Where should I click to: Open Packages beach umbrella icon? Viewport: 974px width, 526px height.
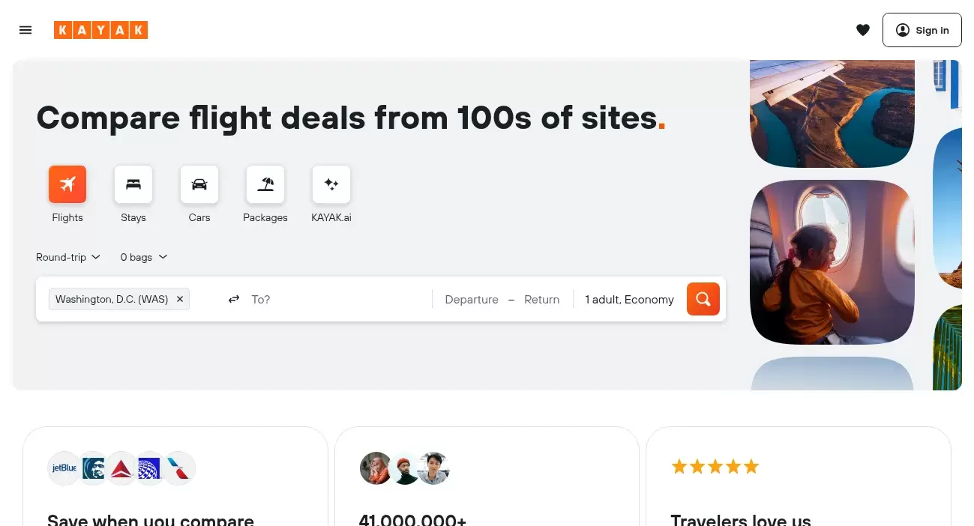tap(265, 184)
